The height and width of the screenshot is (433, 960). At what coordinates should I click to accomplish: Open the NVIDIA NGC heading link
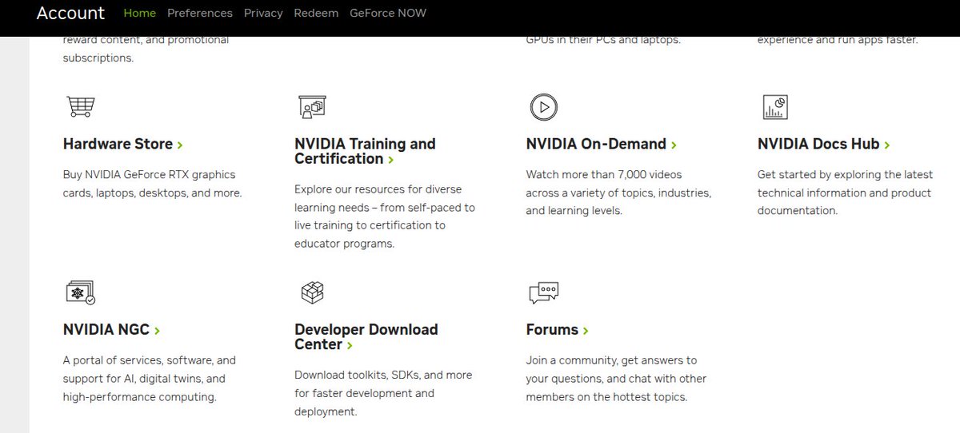pyautogui.click(x=112, y=330)
